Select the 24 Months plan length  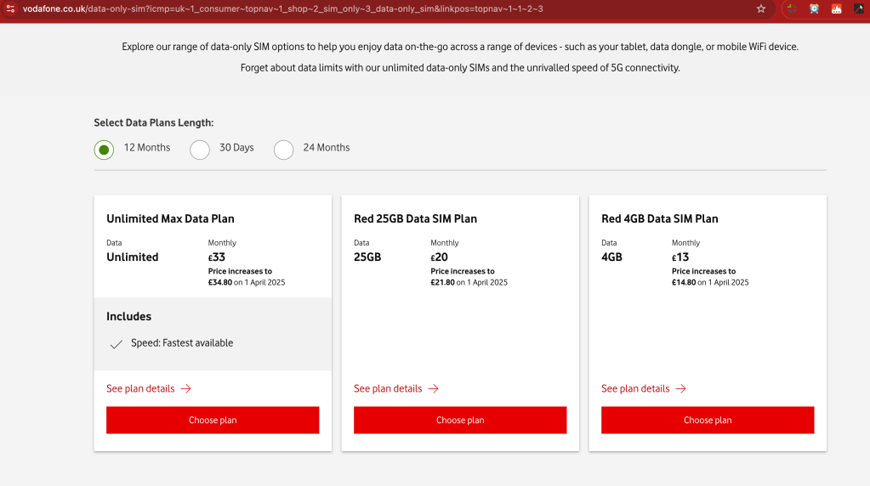tap(283, 150)
